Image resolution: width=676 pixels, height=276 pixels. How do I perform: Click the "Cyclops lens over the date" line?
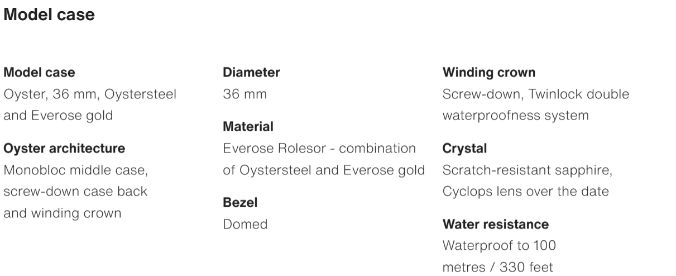click(x=525, y=192)
